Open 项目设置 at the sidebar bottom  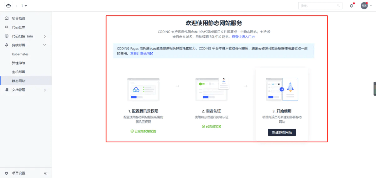point(18,173)
